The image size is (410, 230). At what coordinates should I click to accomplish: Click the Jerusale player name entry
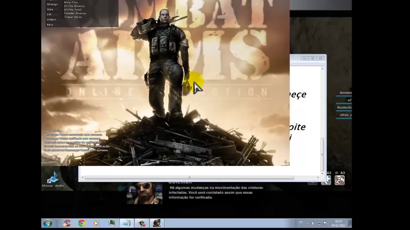pos(345,93)
